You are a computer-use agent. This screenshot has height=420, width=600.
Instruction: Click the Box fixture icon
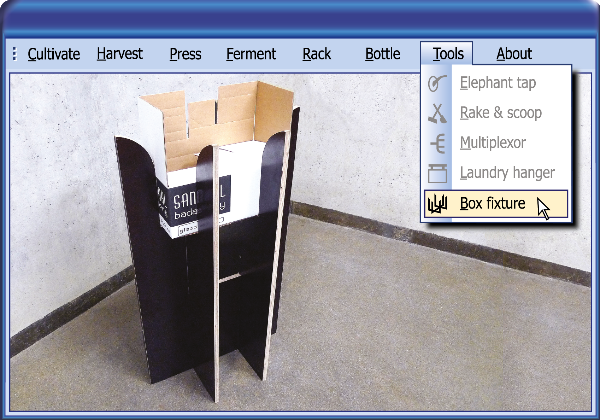[x=437, y=204]
